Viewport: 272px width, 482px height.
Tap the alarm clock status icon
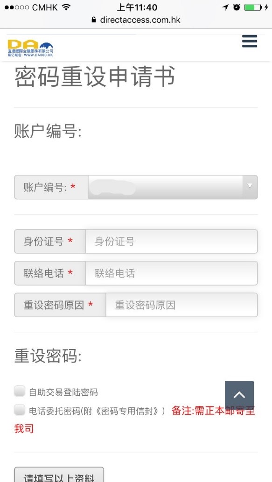pos(237,7)
